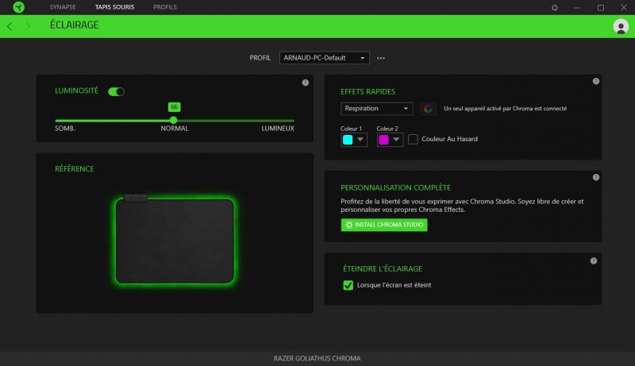Expand the Coleur 1 dropdown arrow
This screenshot has width=635, height=366.
[360, 140]
